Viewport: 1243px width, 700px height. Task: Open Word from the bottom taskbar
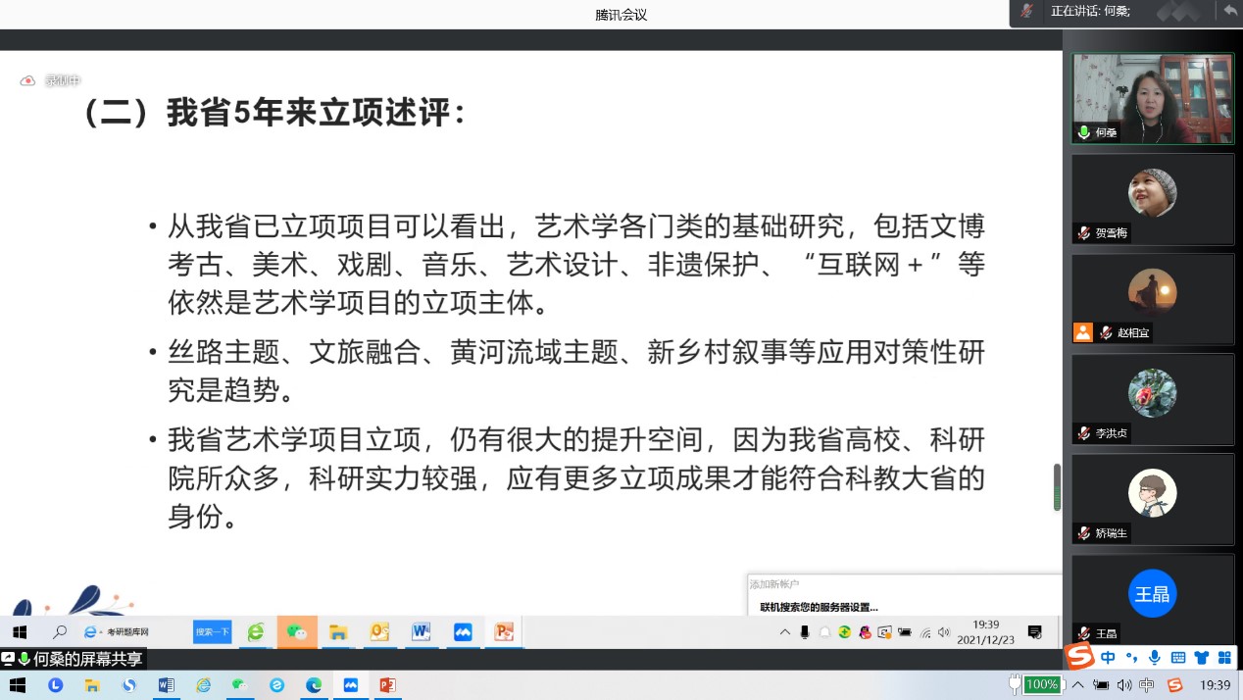coord(166,685)
